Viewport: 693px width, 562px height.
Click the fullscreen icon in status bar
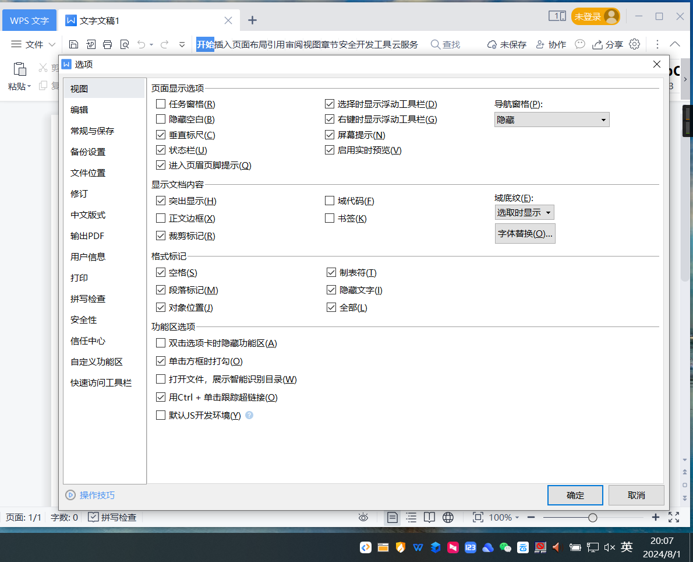tap(674, 517)
